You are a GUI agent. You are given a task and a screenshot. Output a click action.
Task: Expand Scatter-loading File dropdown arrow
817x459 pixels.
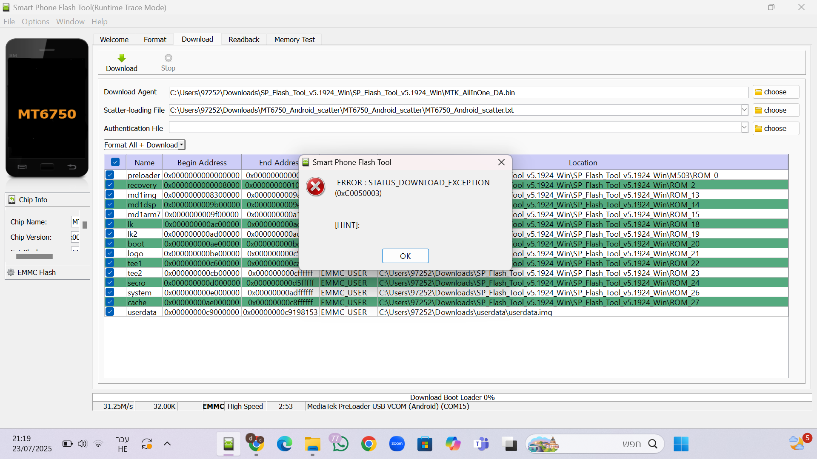pyautogui.click(x=744, y=110)
